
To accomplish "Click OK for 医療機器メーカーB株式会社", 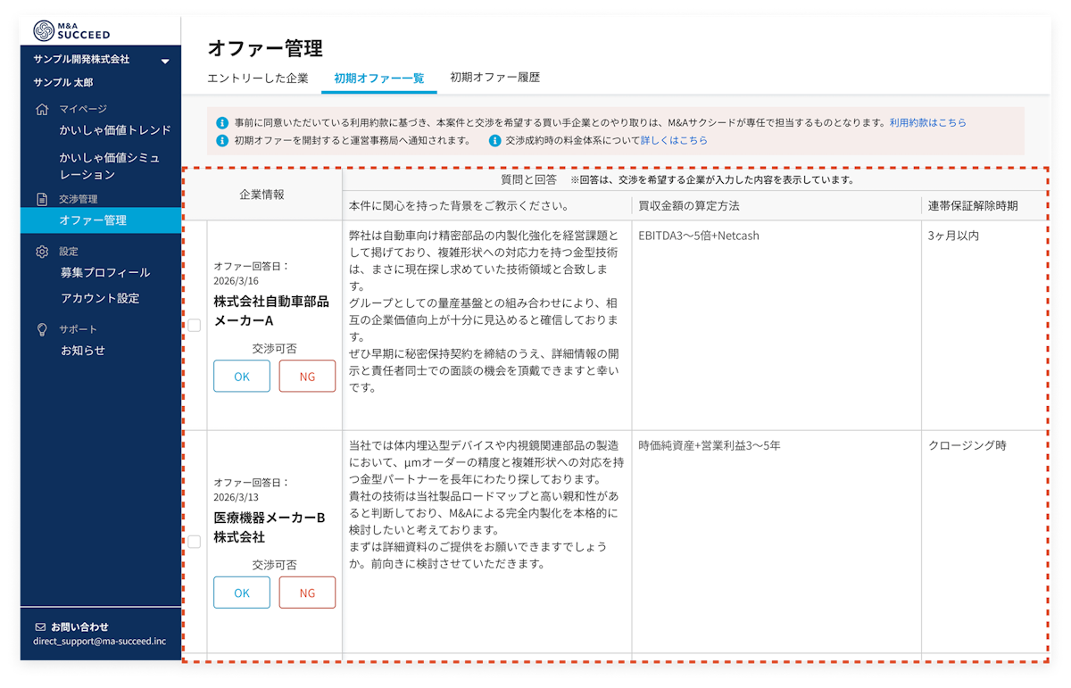I will [242, 593].
